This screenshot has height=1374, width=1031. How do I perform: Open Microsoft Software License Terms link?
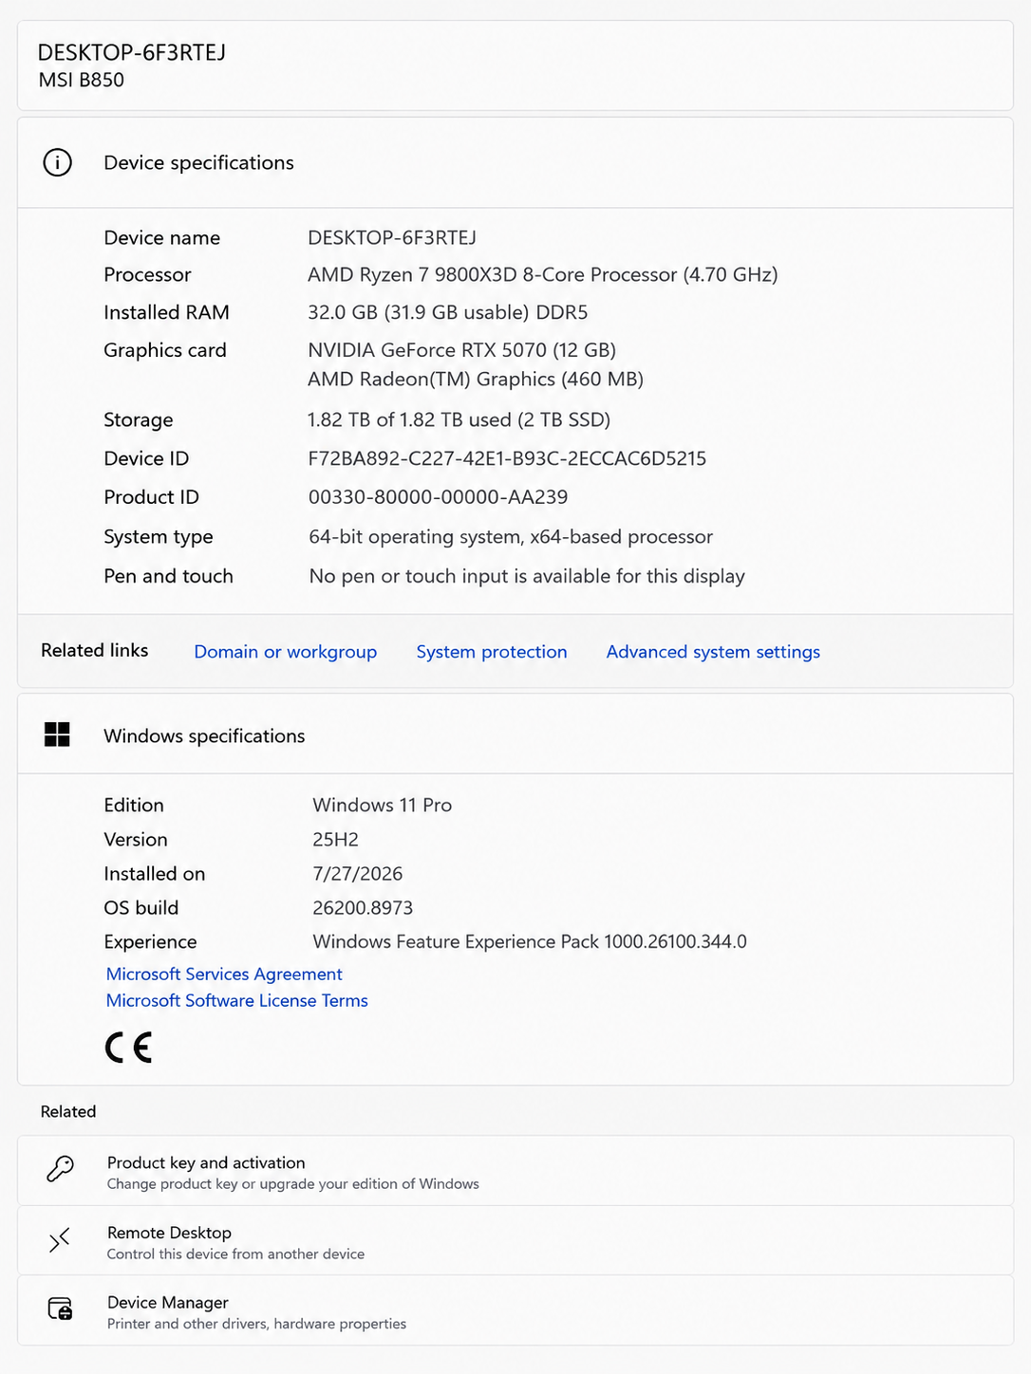click(x=236, y=1001)
